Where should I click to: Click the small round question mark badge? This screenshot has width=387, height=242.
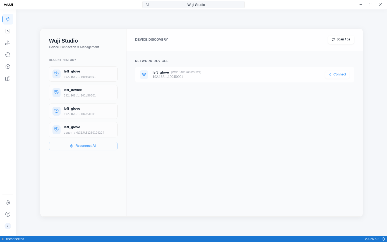(x=8, y=226)
